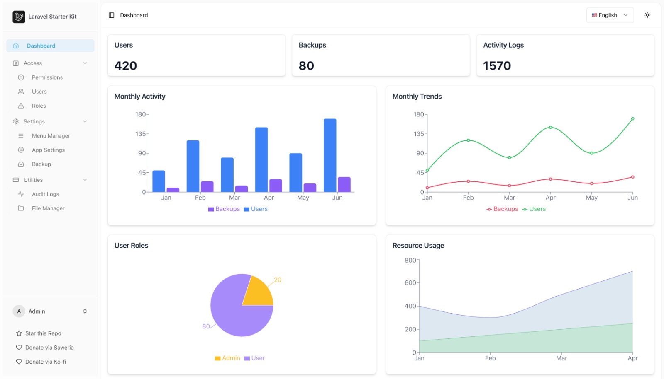Open the Roles page link
Viewport: 664px width, 379px height.
click(39, 106)
